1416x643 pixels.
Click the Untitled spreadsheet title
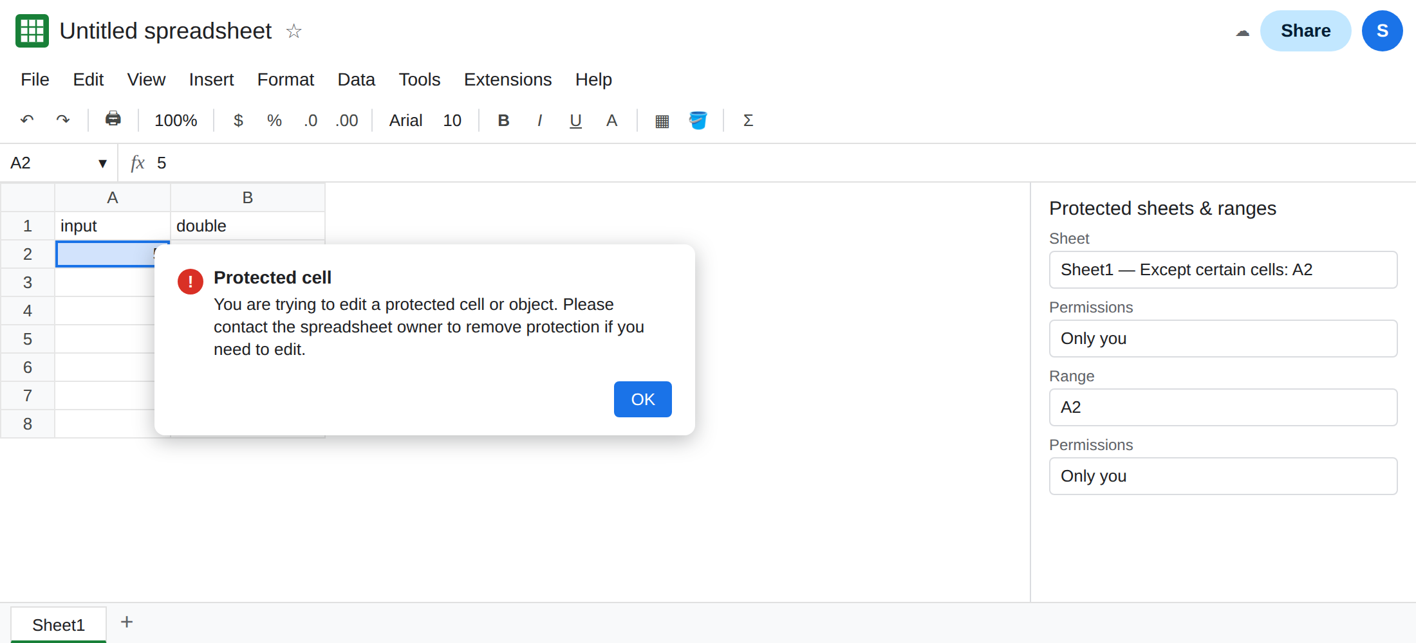[165, 31]
